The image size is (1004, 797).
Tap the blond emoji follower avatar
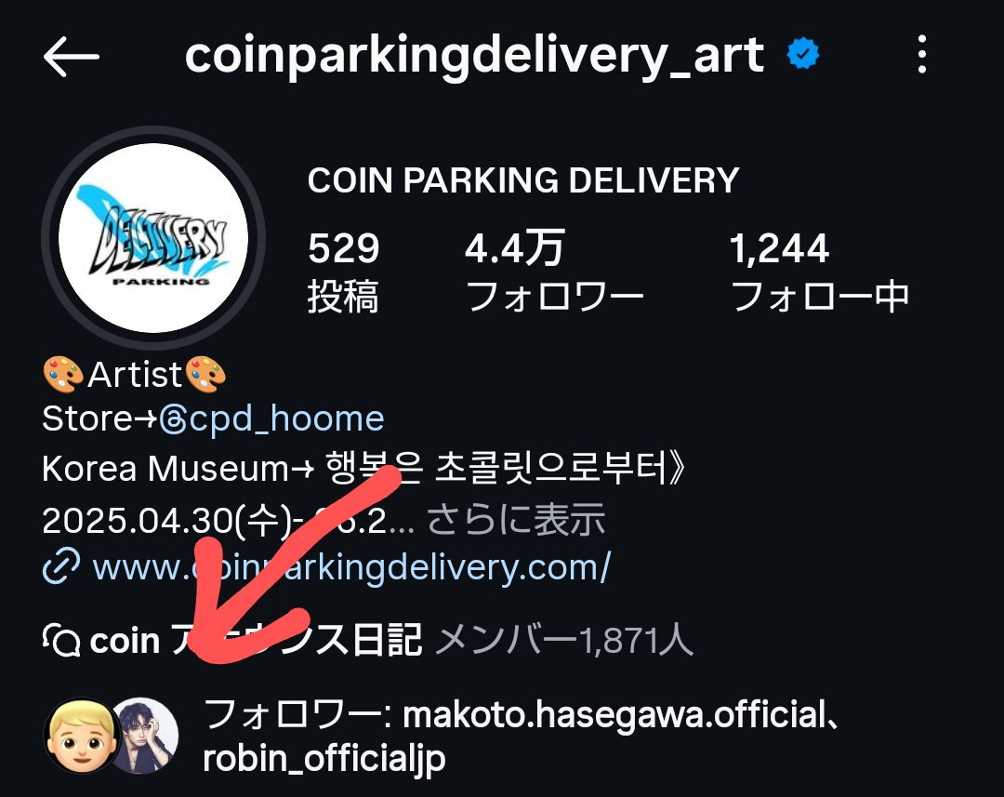click(80, 736)
